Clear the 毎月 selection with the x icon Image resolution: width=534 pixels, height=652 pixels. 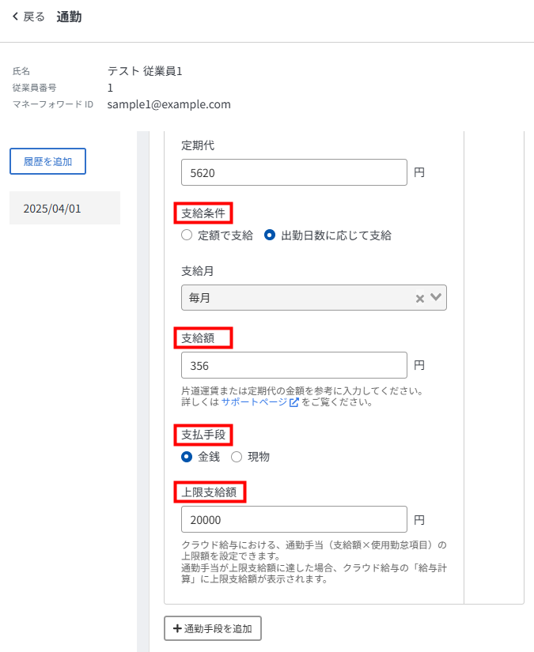[x=420, y=299]
